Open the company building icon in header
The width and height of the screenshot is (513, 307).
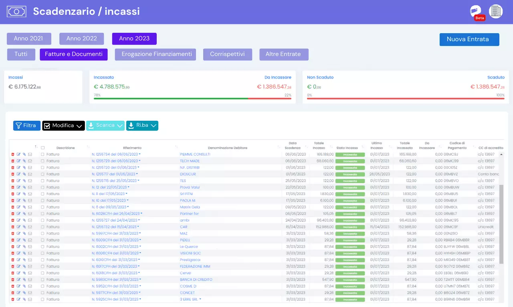click(496, 11)
